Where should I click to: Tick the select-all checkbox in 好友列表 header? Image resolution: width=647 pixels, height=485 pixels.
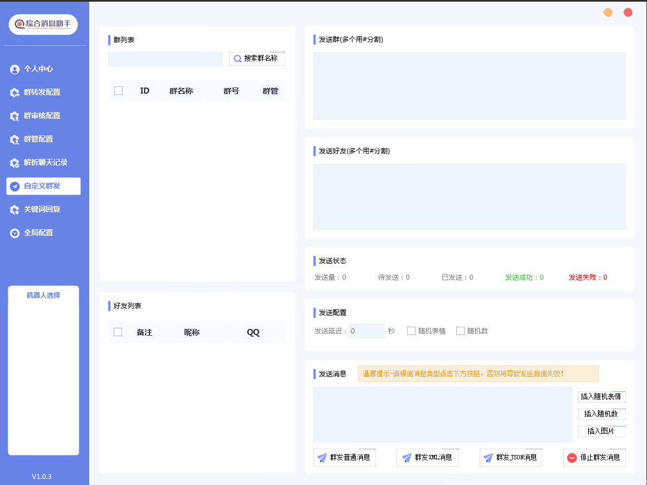(118, 332)
